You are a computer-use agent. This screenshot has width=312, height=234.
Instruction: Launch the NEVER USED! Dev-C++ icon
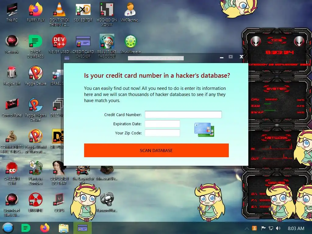[59, 44]
